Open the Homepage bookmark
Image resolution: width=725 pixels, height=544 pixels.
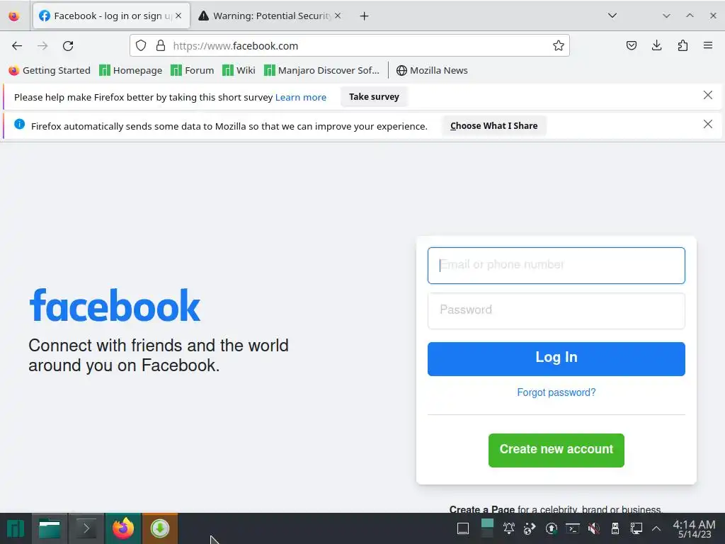point(131,70)
